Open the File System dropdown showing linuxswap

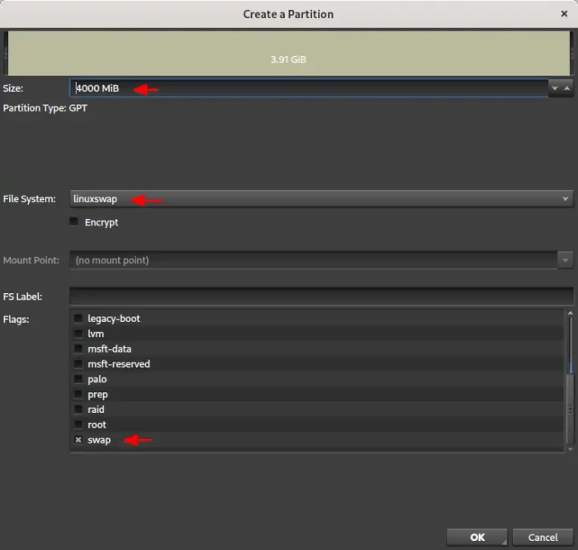[x=321, y=199]
